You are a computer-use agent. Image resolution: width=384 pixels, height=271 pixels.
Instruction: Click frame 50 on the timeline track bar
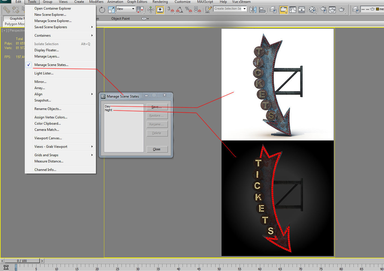click(x=219, y=269)
